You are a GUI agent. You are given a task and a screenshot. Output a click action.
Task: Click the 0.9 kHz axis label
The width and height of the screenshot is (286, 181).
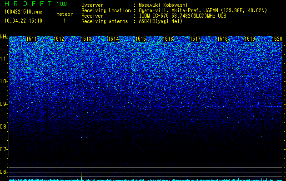pos(3,104)
